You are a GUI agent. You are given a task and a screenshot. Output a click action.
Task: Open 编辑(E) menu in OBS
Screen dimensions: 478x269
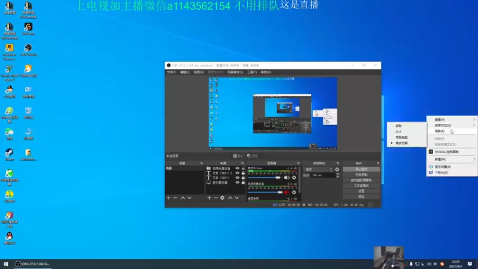(x=185, y=72)
